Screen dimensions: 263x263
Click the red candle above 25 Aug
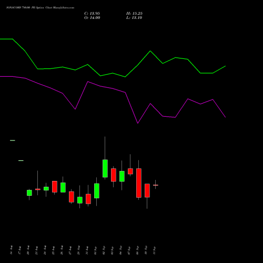(55, 187)
